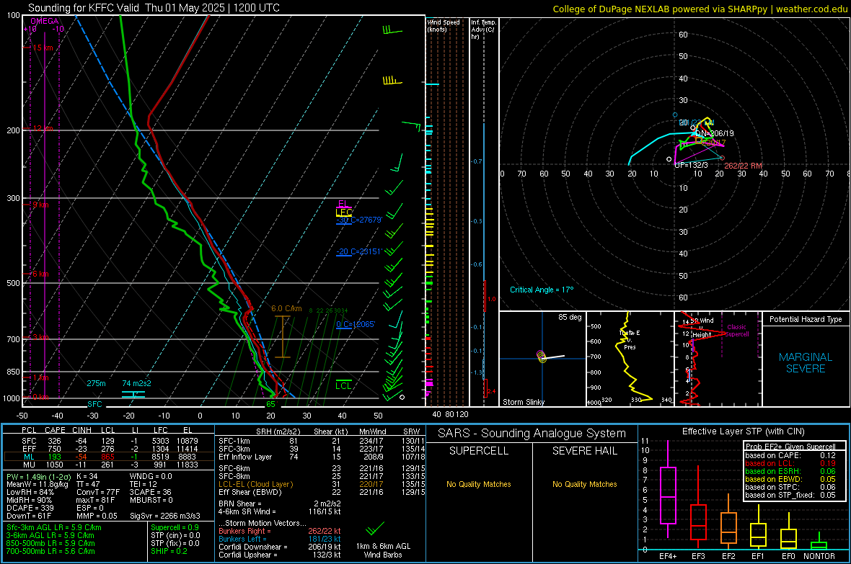Click the SHIP = 0.2 value

[x=169, y=552]
